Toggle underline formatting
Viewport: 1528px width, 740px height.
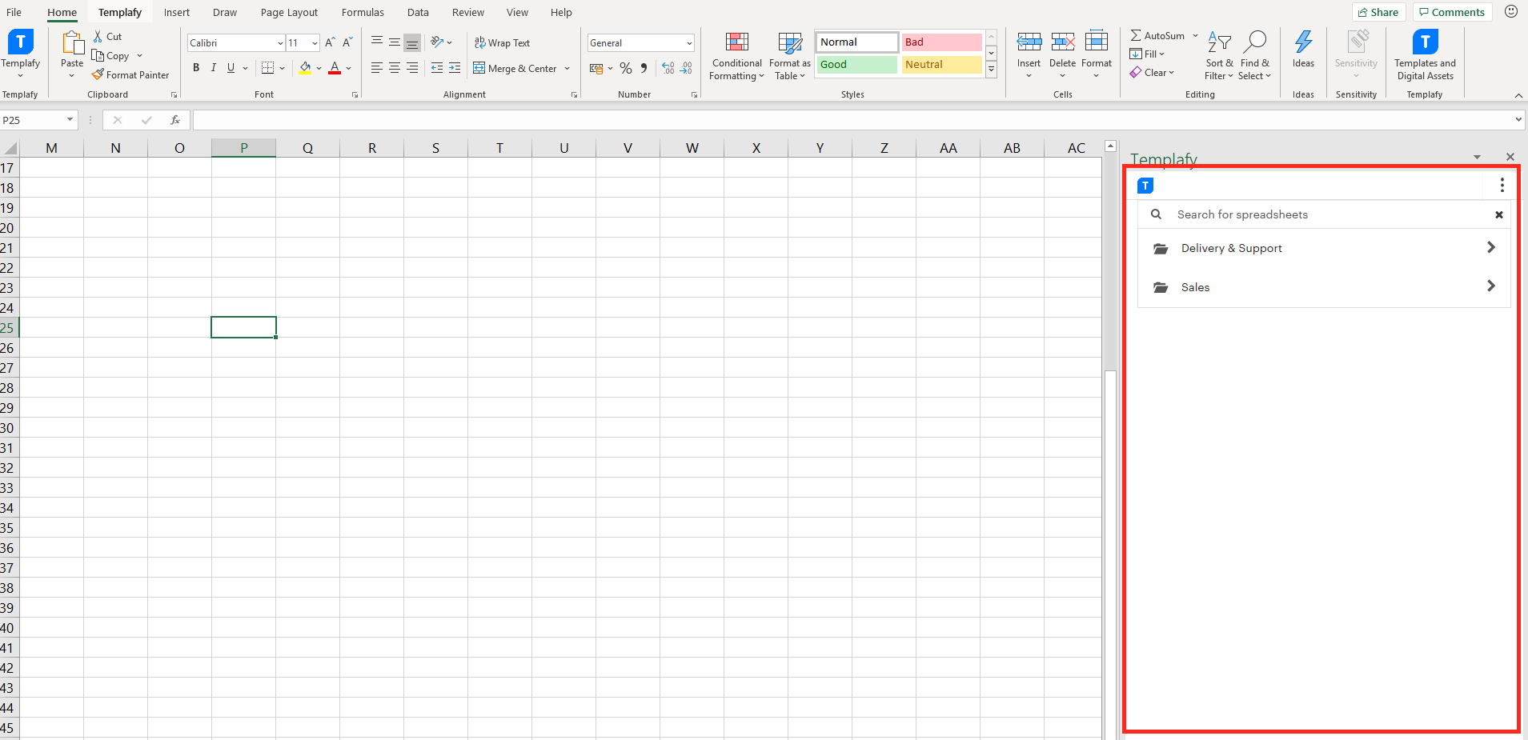coord(230,67)
